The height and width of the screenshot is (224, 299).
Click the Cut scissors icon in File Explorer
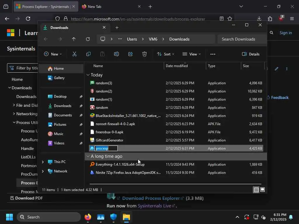pos(74,54)
